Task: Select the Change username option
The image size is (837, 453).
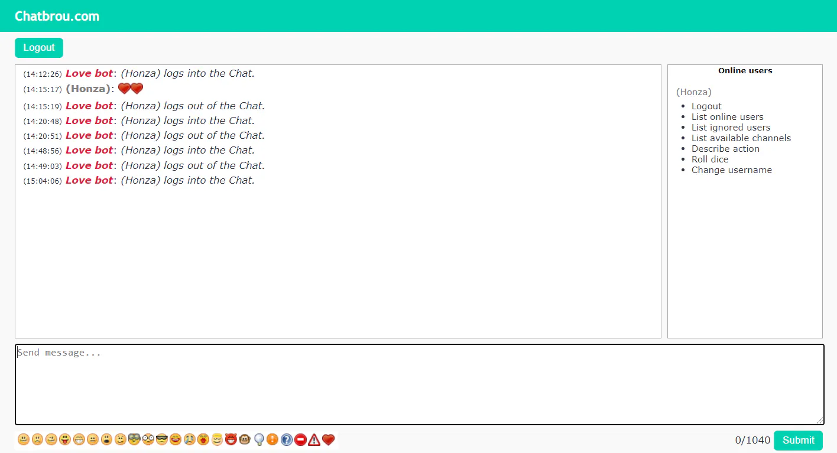Action: click(732, 170)
